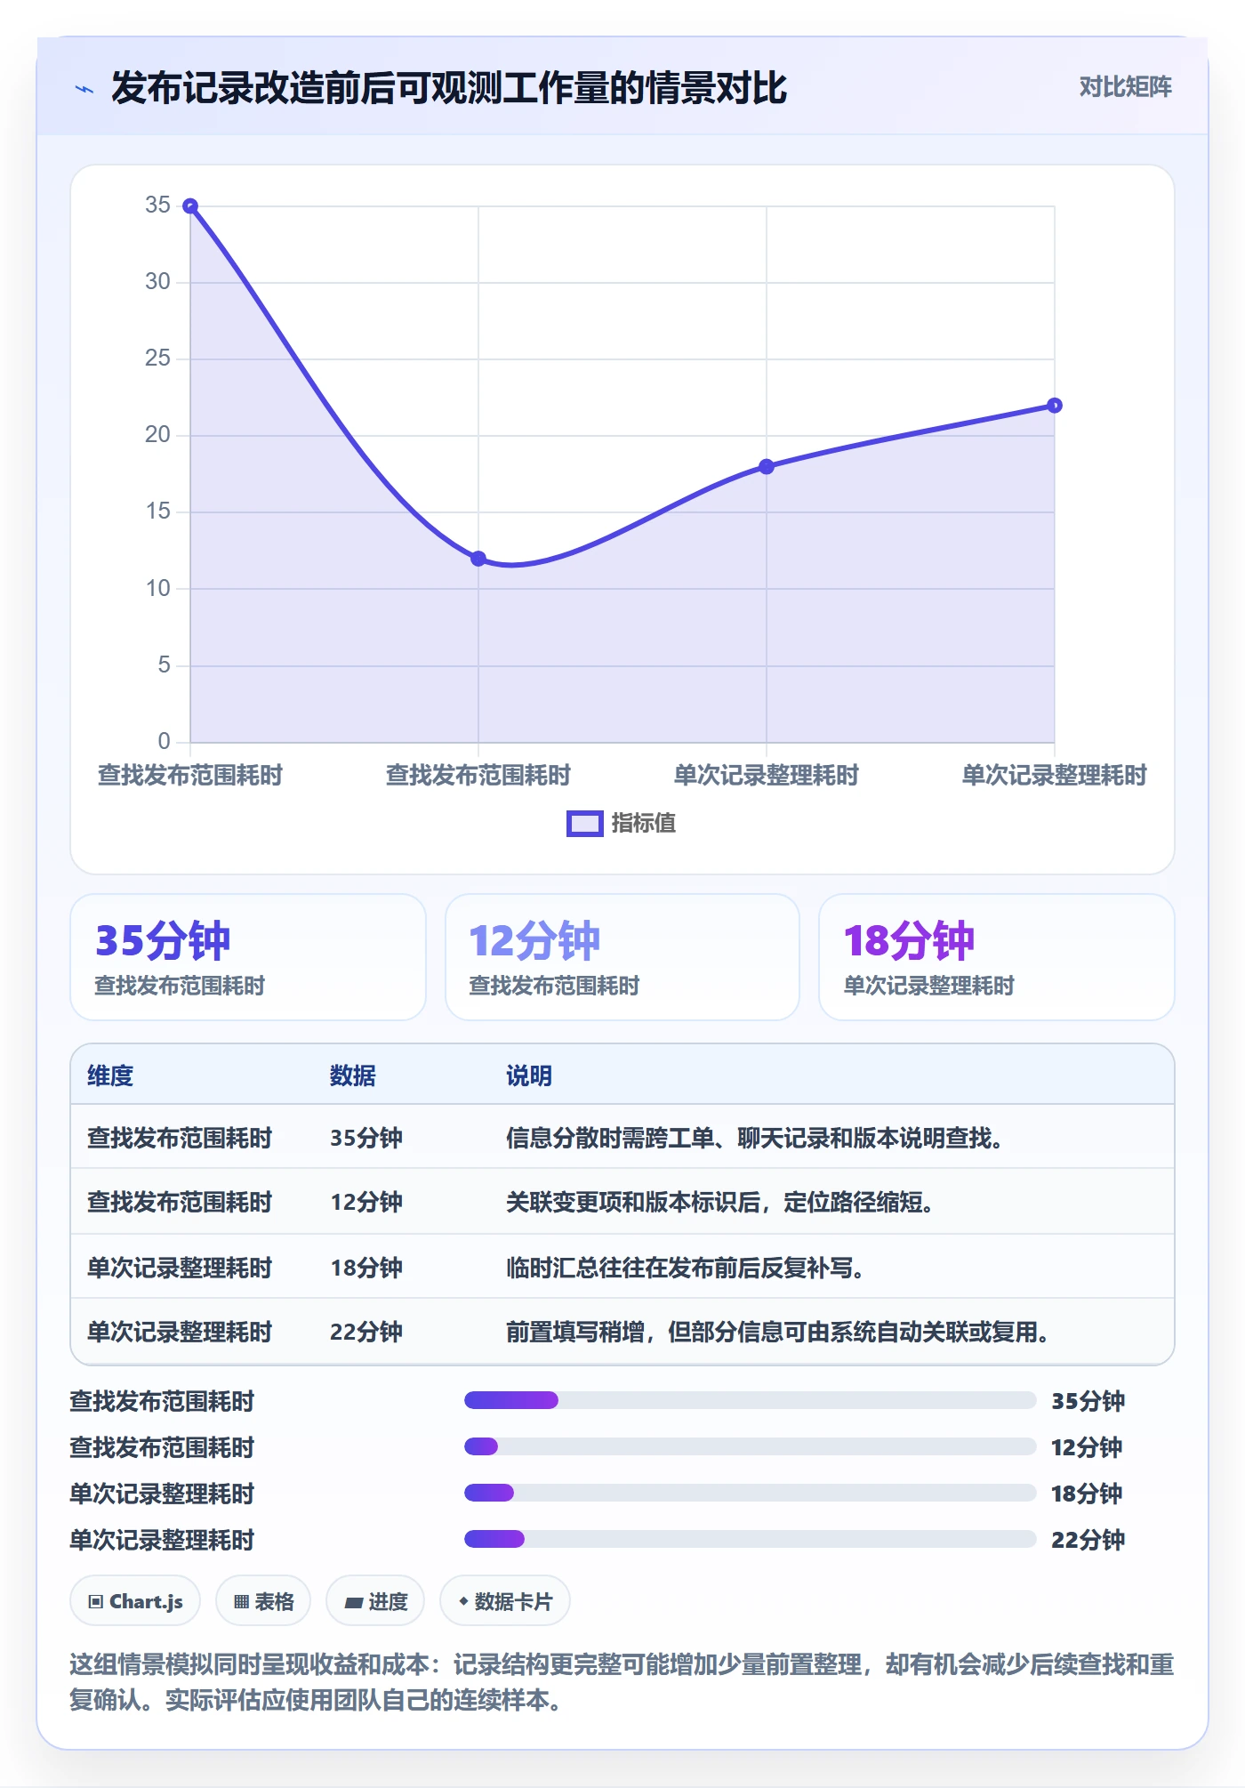Click the y-axis label 15
The height and width of the screenshot is (1788, 1245).
[157, 511]
